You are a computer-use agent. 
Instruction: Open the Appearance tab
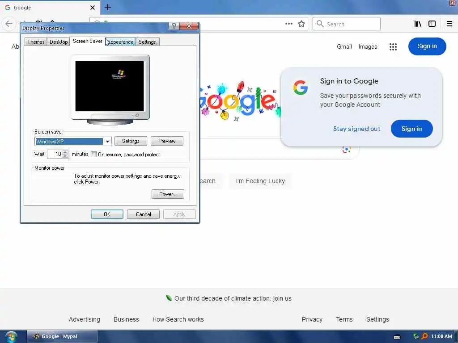click(x=120, y=42)
